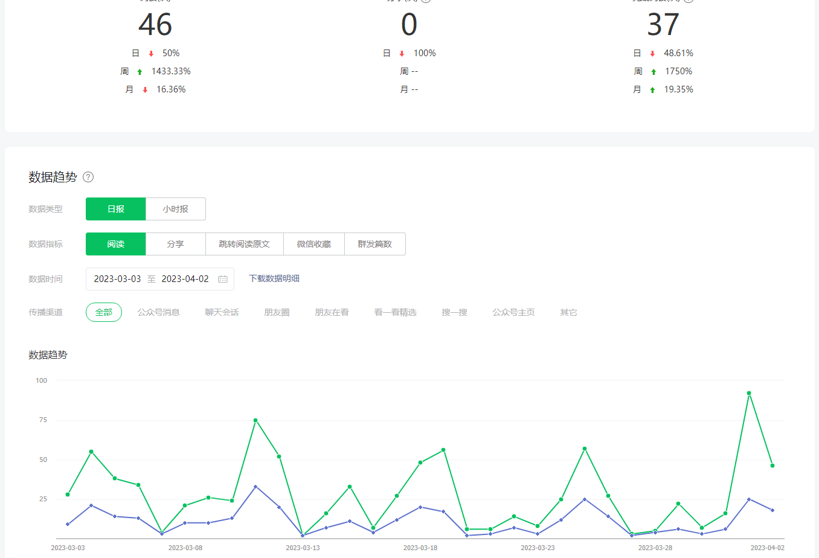Screen dimensions: 819x558
Task: Click the highest green peak point on chart
Action: 749,393
